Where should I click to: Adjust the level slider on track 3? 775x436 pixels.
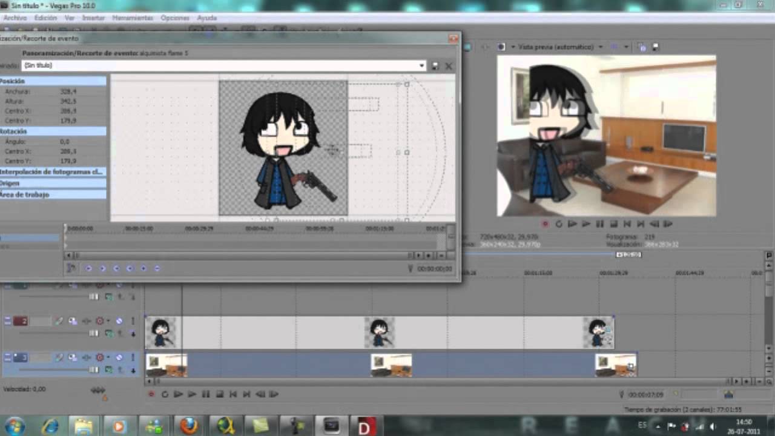coord(93,369)
